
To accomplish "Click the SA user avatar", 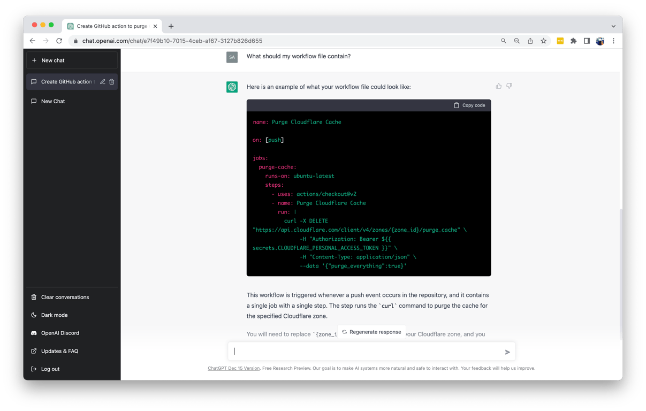I will coord(232,57).
